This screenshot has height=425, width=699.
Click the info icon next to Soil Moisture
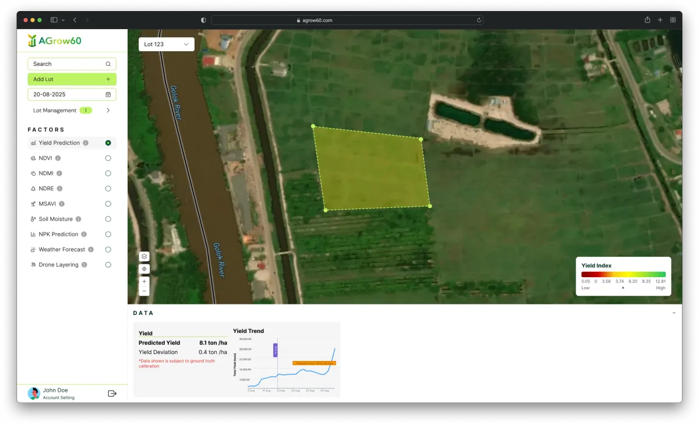pos(78,219)
